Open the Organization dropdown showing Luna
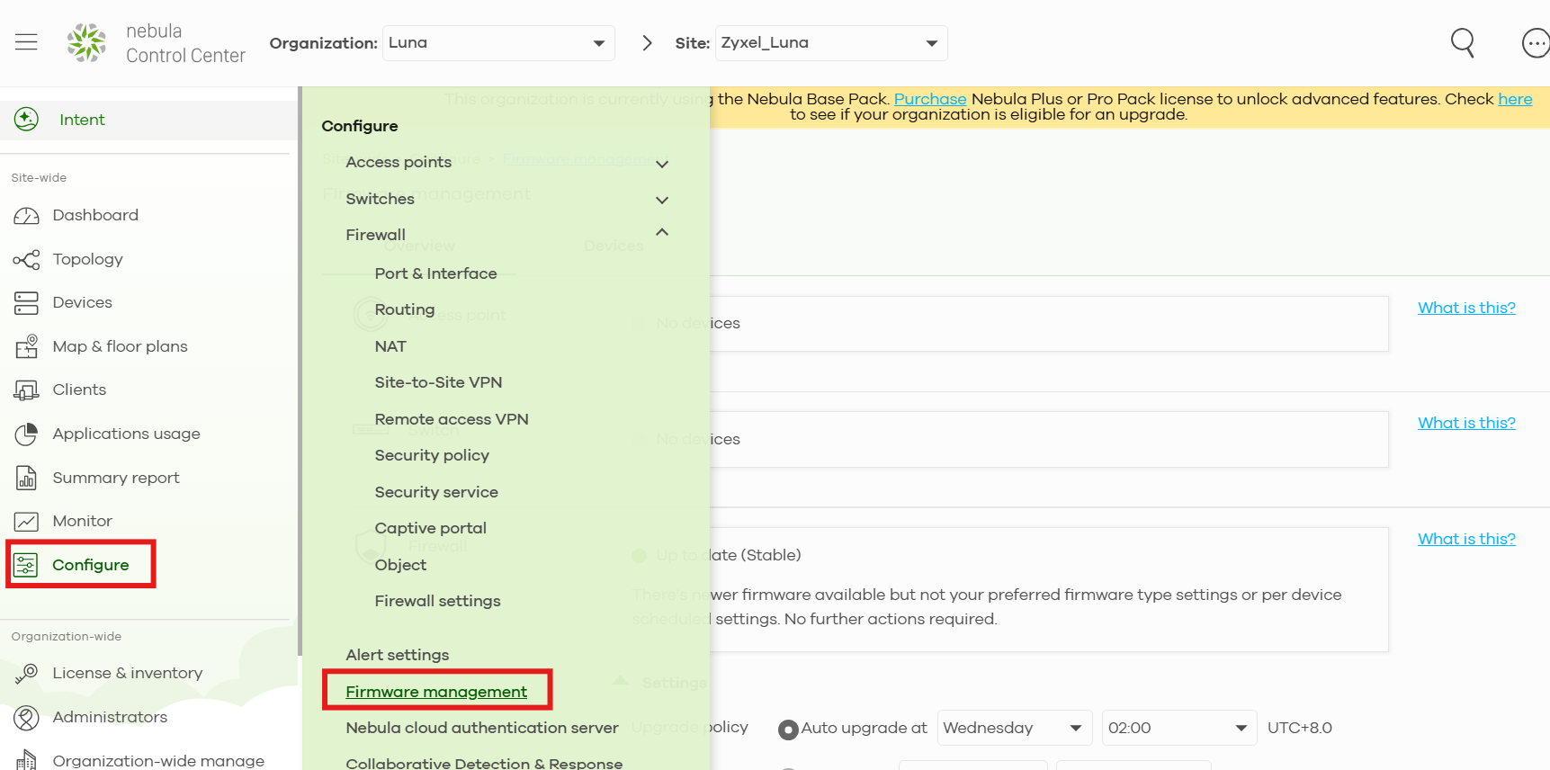The height and width of the screenshot is (770, 1550). coord(498,43)
